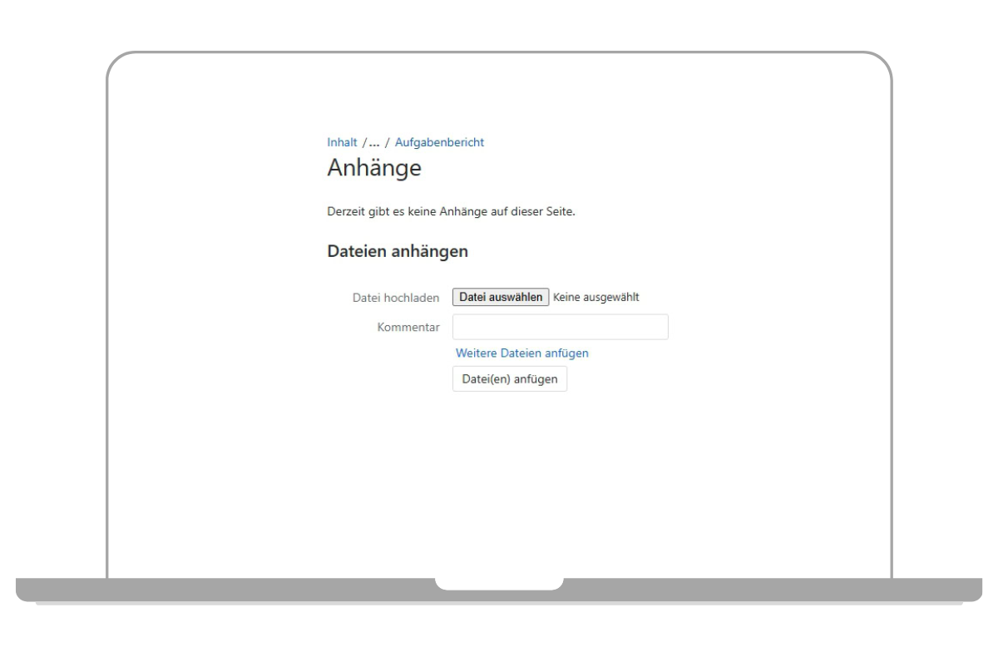Click the Keine ausgewählt file status text
This screenshot has height=657, width=998.
coord(595,297)
